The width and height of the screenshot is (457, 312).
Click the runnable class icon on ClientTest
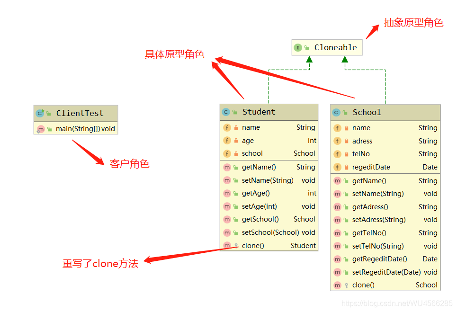(40, 113)
